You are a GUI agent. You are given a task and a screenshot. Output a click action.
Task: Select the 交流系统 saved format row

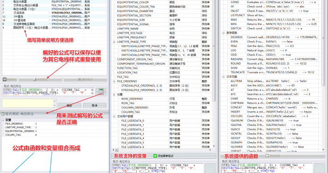click(55, 13)
